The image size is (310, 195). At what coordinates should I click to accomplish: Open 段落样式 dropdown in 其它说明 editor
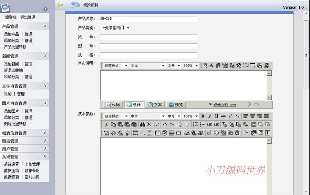[116, 66]
